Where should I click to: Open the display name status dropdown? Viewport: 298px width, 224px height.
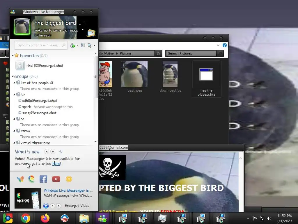[84, 23]
